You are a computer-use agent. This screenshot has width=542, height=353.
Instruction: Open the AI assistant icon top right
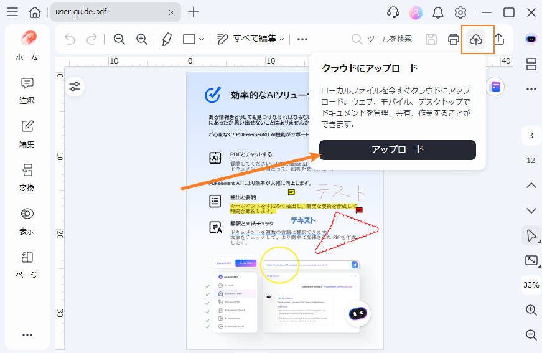click(x=531, y=39)
